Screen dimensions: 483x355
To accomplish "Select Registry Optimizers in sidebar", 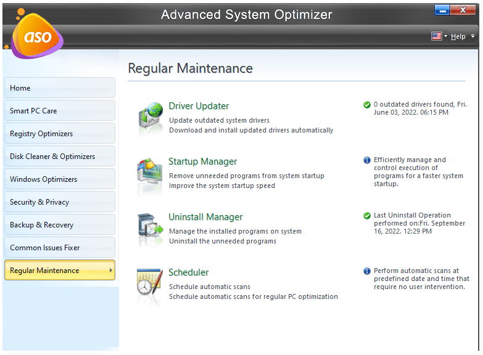I will 60,133.
